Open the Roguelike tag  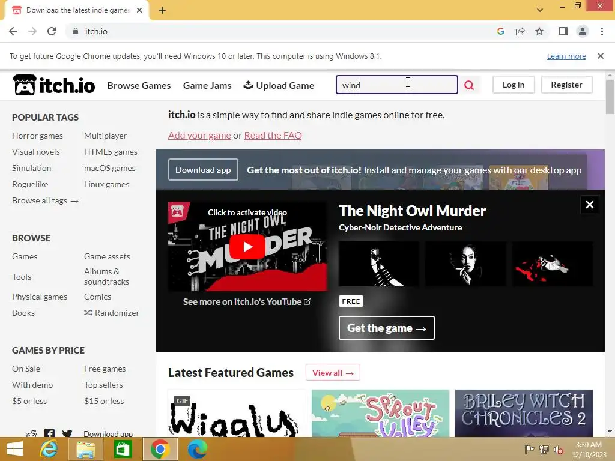click(x=30, y=184)
